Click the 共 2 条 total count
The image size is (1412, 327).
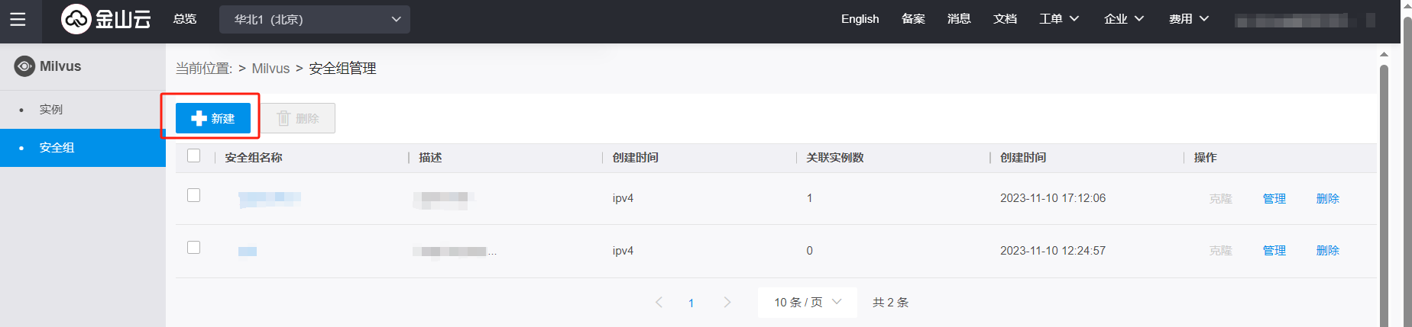pos(891,303)
